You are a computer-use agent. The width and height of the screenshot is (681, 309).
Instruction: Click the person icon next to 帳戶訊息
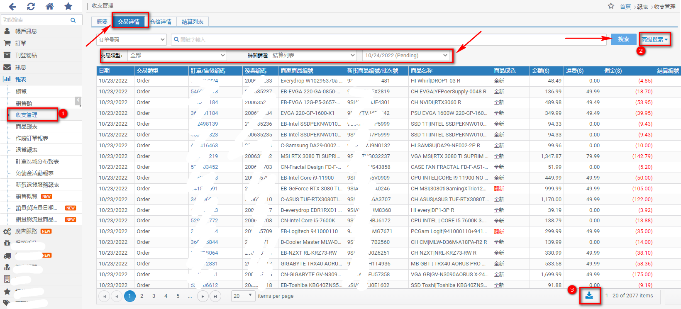pyautogui.click(x=7, y=31)
